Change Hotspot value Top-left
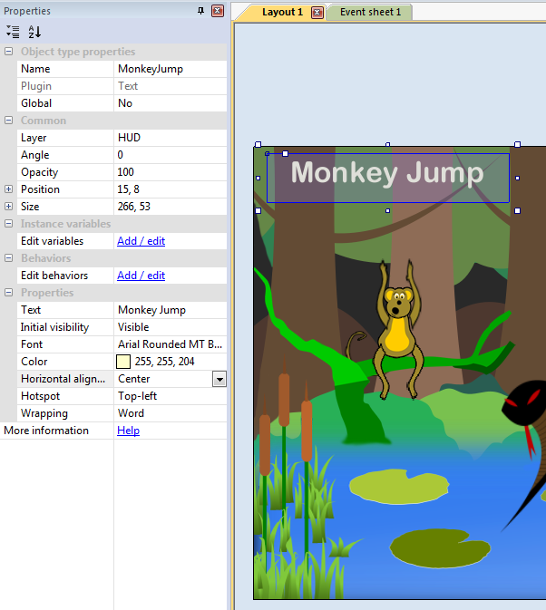This screenshot has width=546, height=610. (x=171, y=396)
